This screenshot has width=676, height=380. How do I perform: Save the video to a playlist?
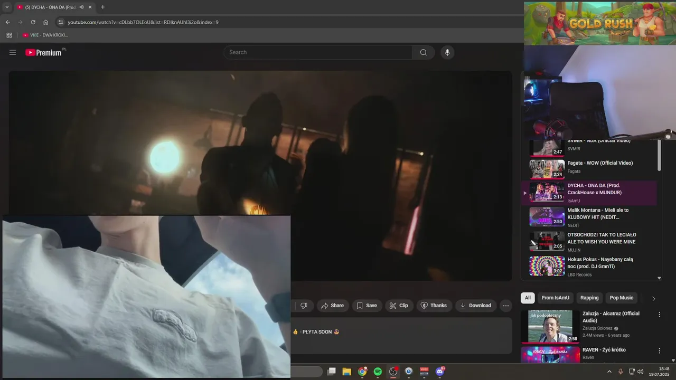[x=367, y=306]
